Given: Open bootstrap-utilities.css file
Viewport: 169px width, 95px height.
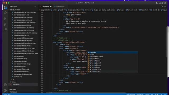Looking at the screenshot, I should [x=22, y=35].
